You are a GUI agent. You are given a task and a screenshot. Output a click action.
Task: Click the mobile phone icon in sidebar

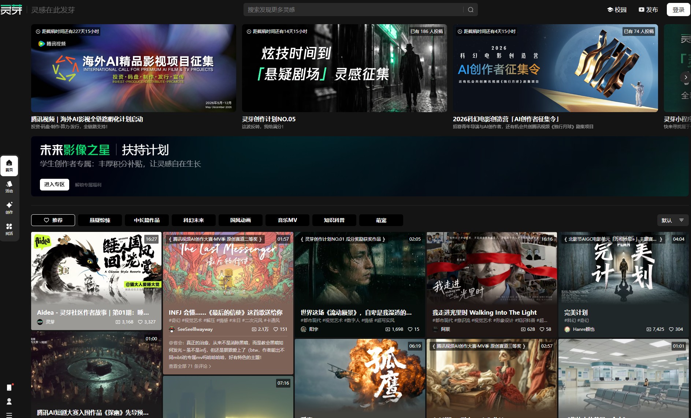tap(9, 388)
